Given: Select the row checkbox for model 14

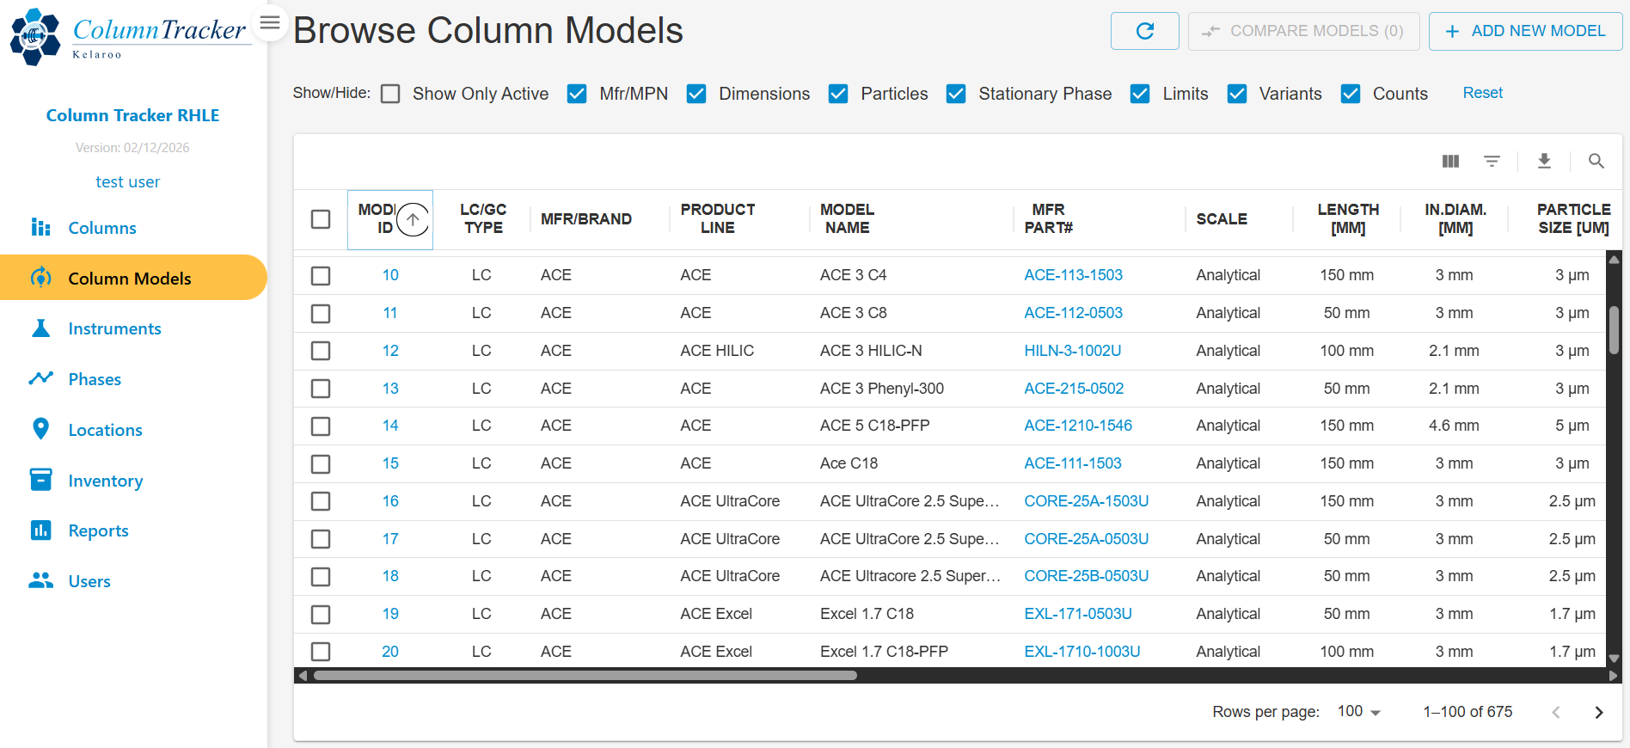Looking at the screenshot, I should click(x=321, y=426).
